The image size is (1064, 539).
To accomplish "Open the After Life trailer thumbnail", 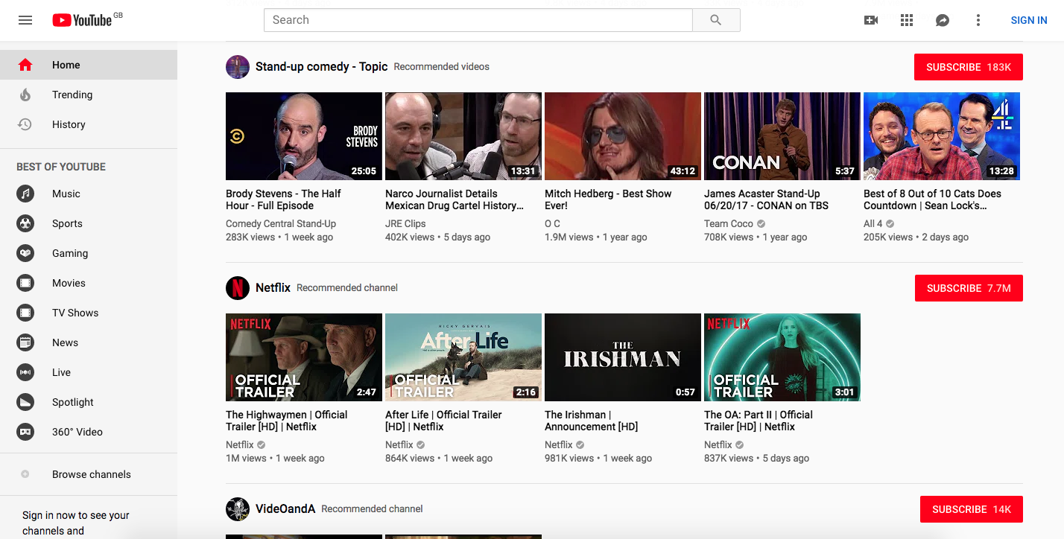I will (463, 357).
